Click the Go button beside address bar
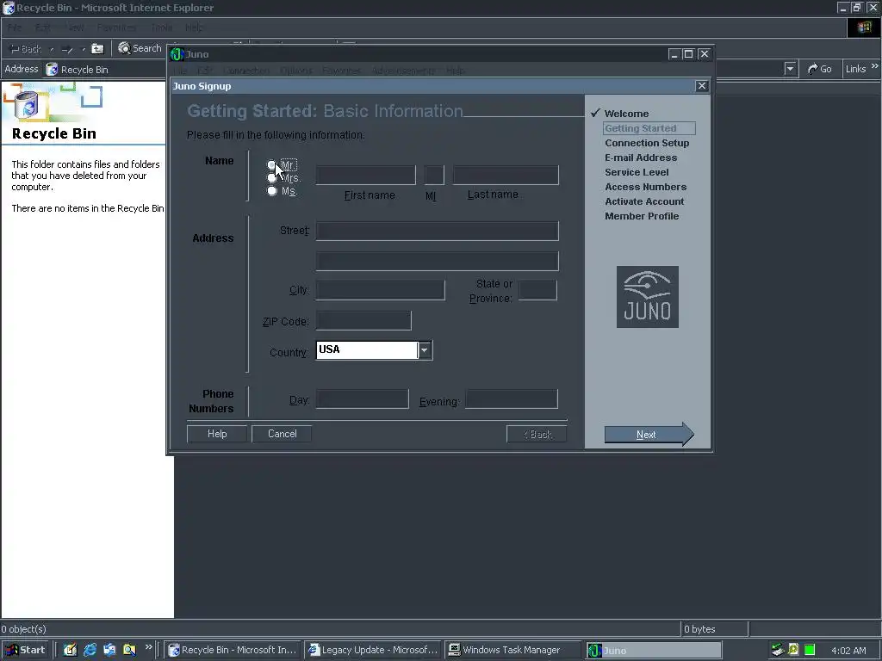Image resolution: width=882 pixels, height=661 pixels. tap(820, 69)
